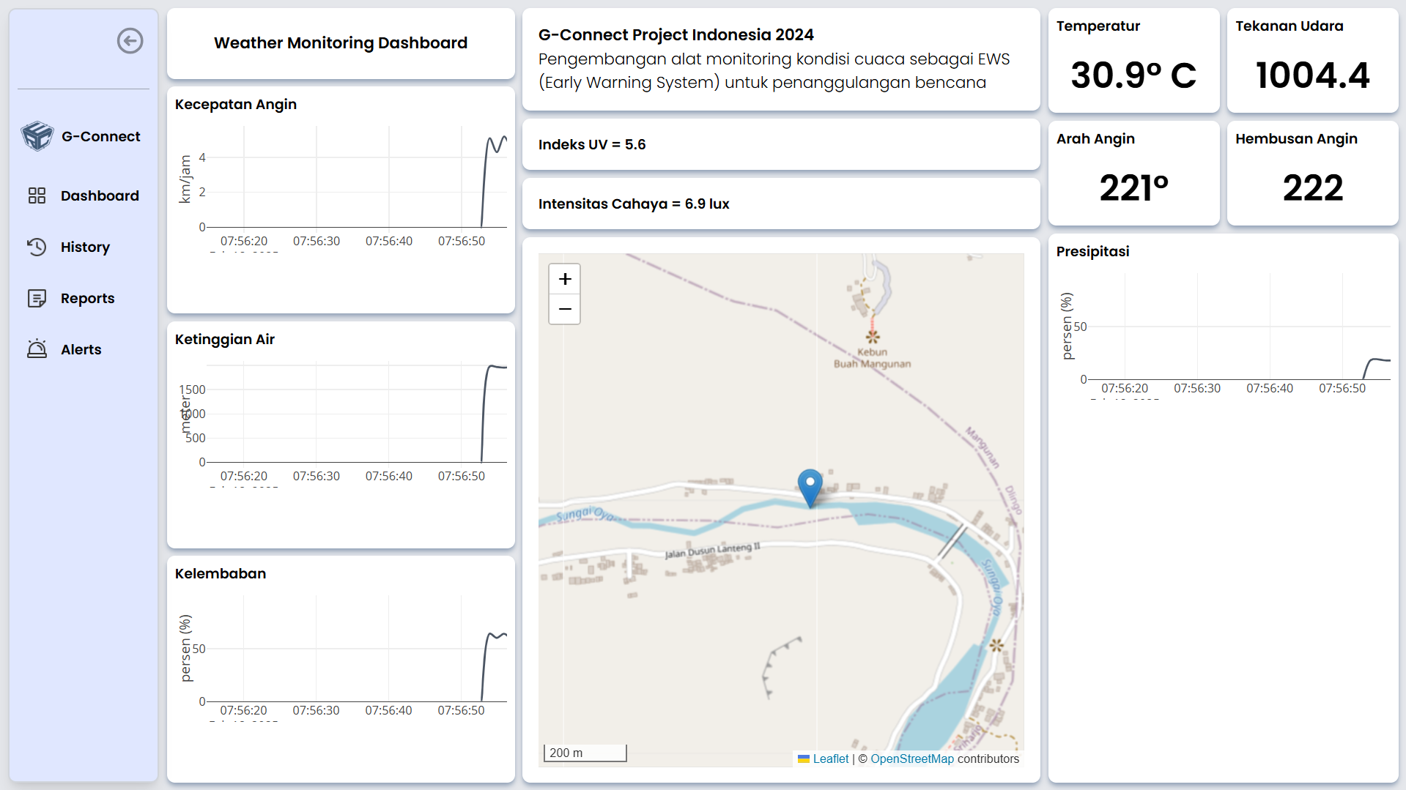Viewport: 1406px width, 790px height.
Task: Click the Reports document icon
Action: pyautogui.click(x=37, y=298)
